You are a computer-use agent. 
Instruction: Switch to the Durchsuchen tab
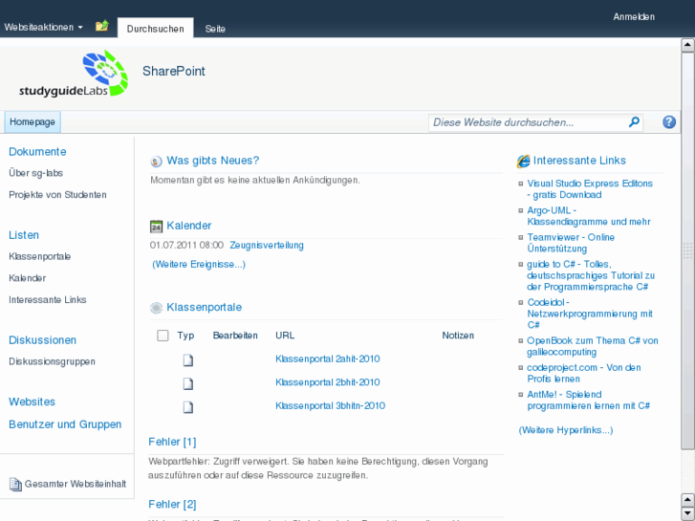[x=155, y=29]
